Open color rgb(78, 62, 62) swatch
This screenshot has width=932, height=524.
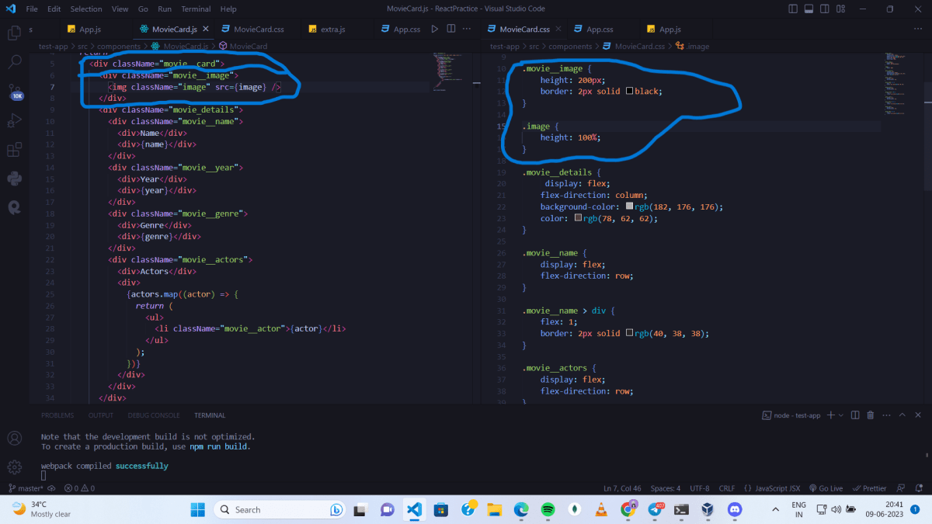click(579, 218)
